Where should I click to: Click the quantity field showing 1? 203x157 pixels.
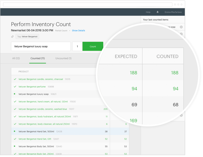click(x=77, y=46)
